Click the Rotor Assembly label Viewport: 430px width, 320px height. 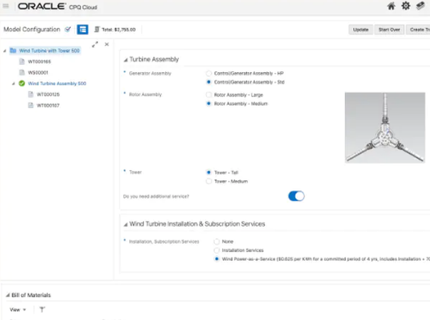coord(145,94)
